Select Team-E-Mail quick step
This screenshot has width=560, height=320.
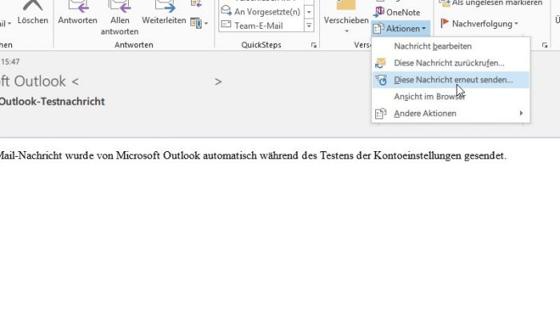point(262,26)
